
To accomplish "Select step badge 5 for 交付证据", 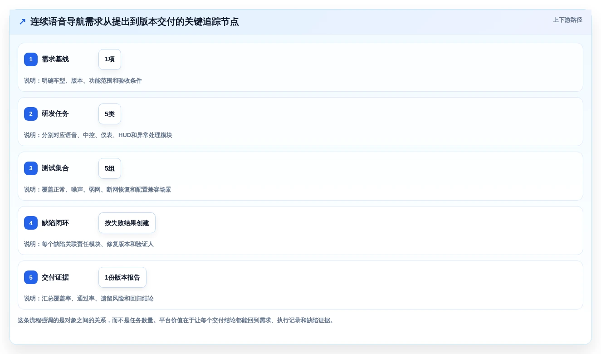I will [31, 277].
